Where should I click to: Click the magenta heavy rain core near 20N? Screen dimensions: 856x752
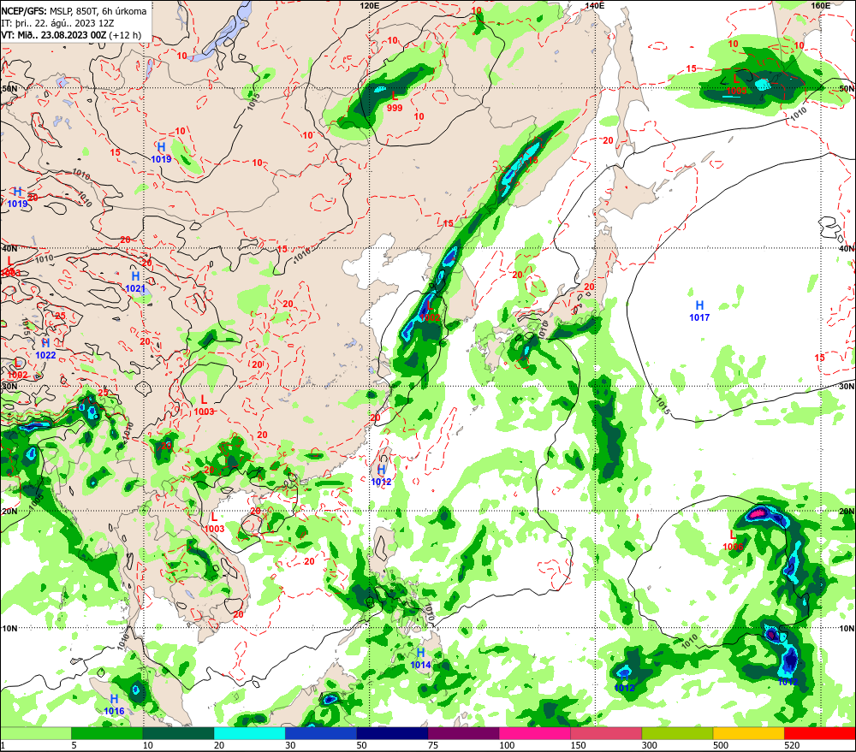758,513
